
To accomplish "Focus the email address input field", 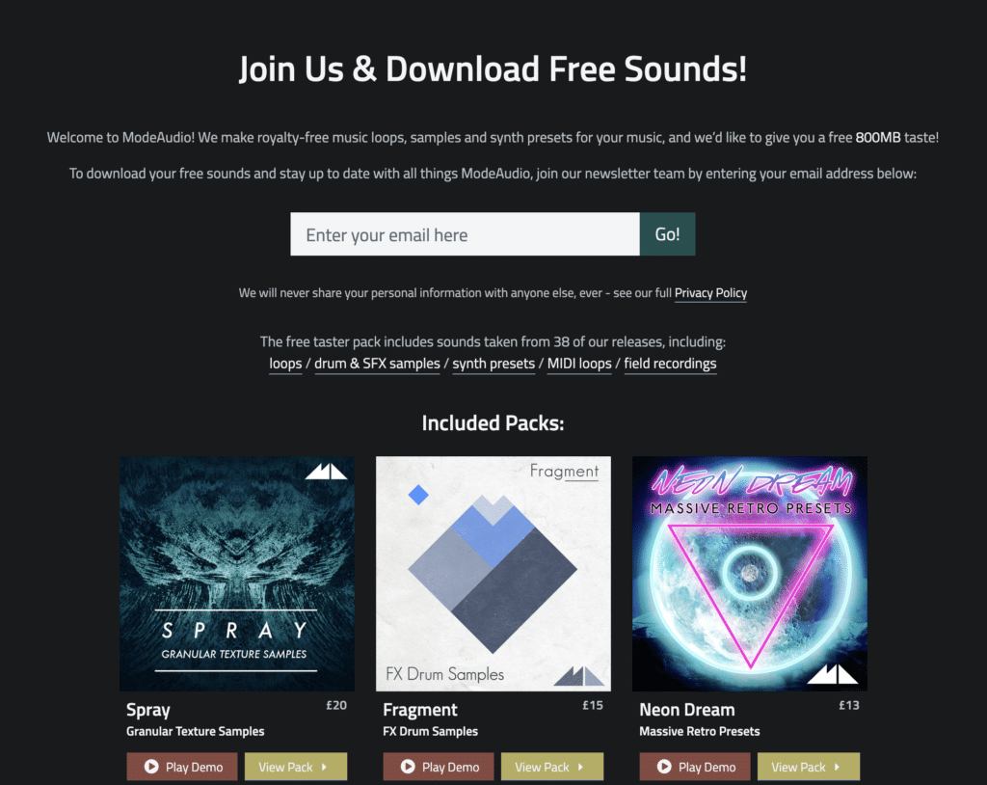I will pos(465,234).
